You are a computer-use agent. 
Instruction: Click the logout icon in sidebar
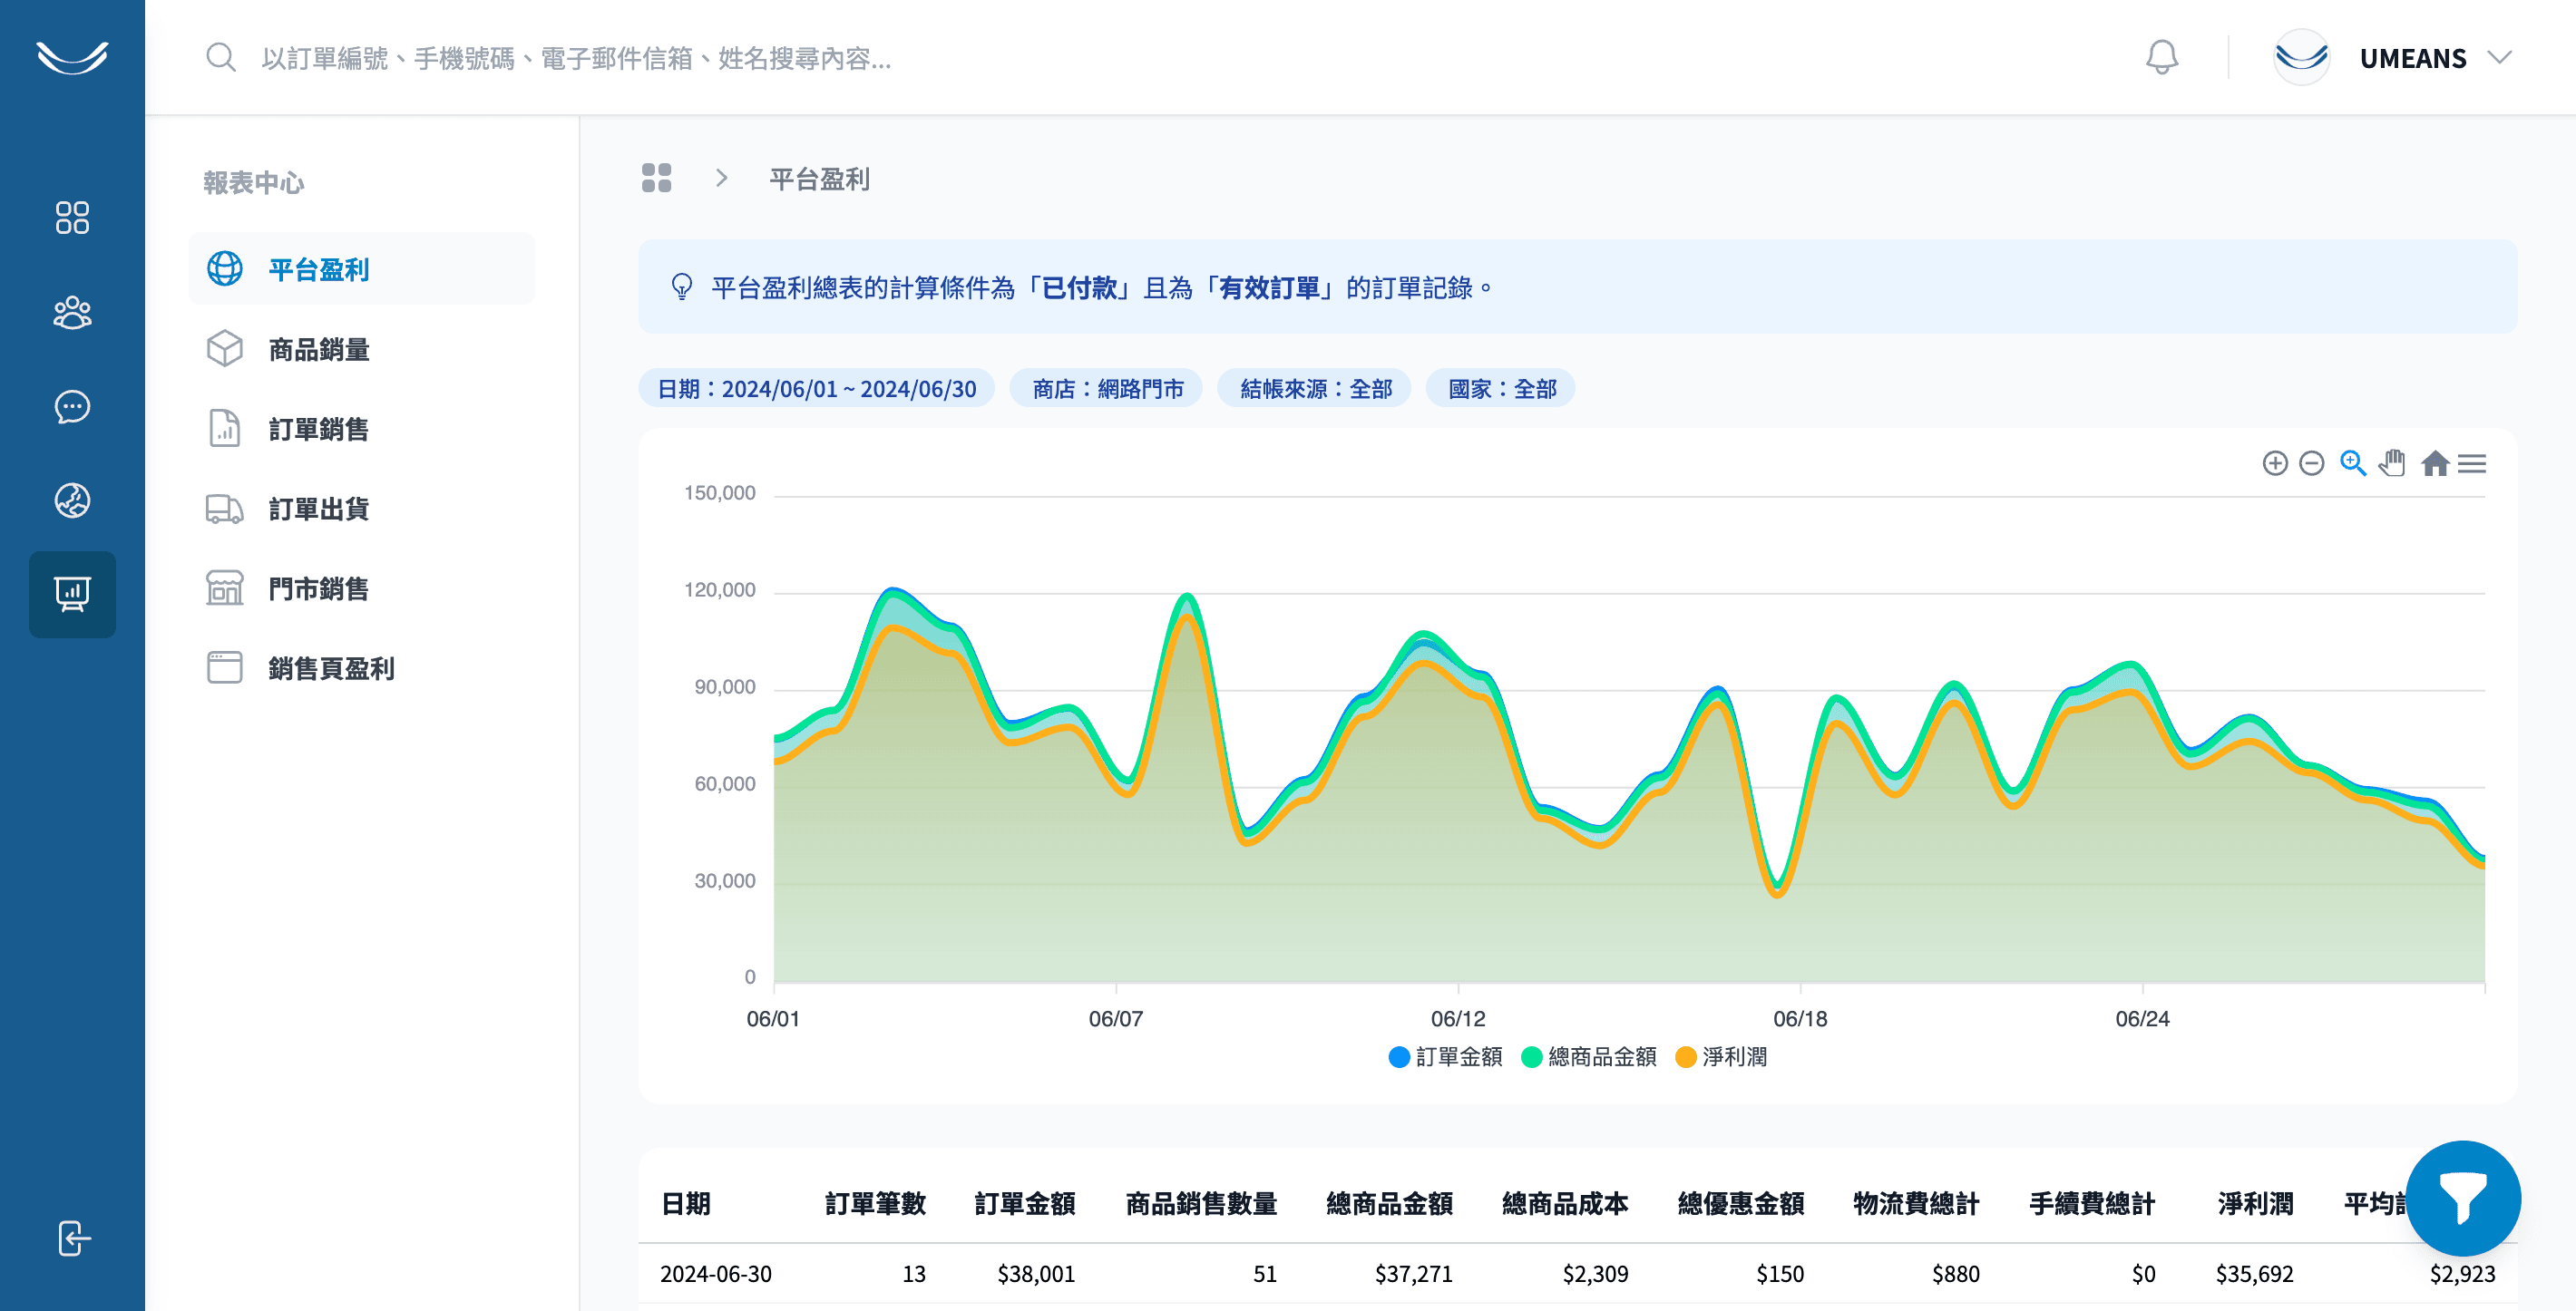(x=73, y=1238)
